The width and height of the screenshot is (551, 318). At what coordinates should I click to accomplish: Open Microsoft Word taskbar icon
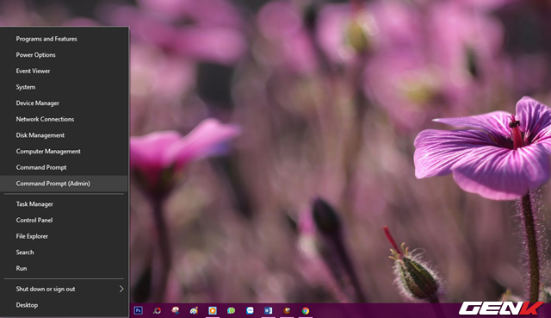point(268,310)
